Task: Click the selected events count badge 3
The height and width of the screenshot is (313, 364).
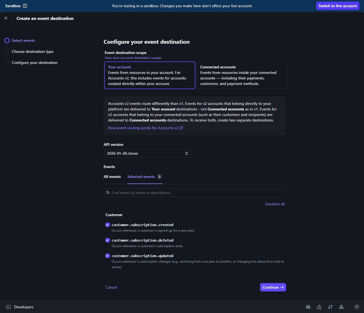Action: click(159, 177)
